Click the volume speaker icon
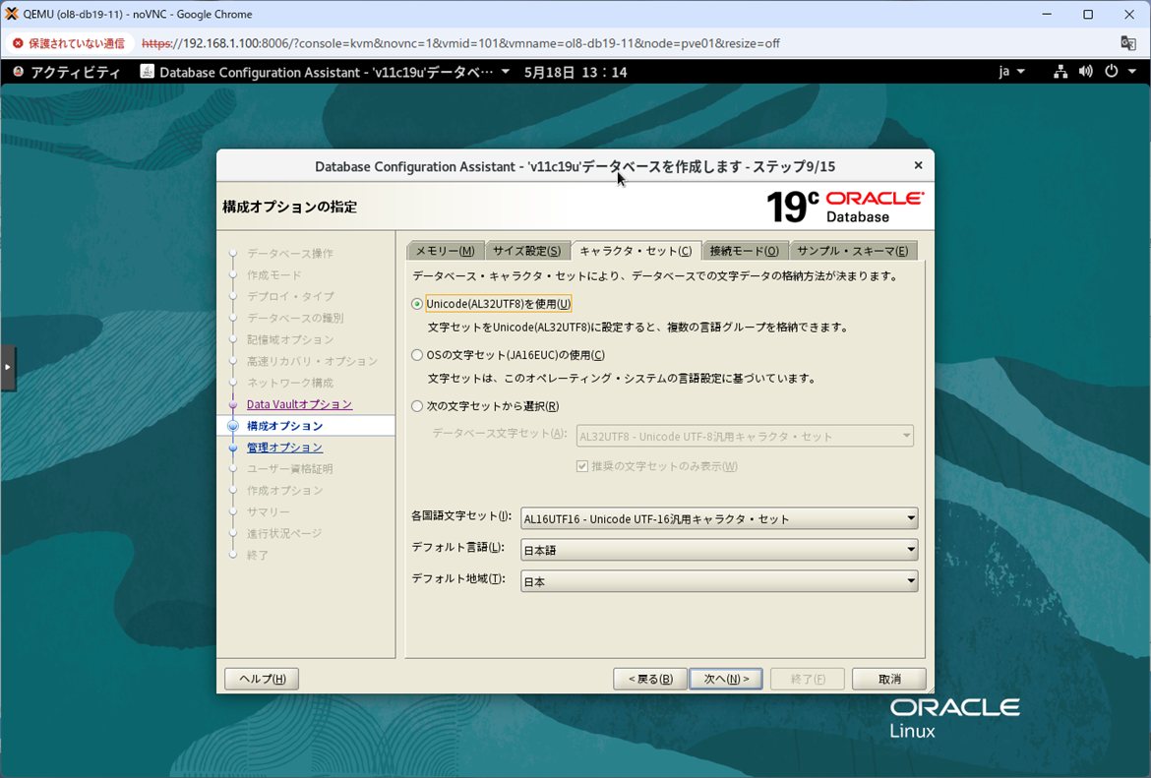Image resolution: width=1151 pixels, height=778 pixels. (x=1086, y=72)
